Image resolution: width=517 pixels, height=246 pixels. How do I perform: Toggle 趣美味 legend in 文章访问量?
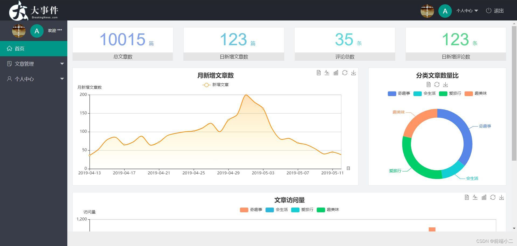coord(328,210)
